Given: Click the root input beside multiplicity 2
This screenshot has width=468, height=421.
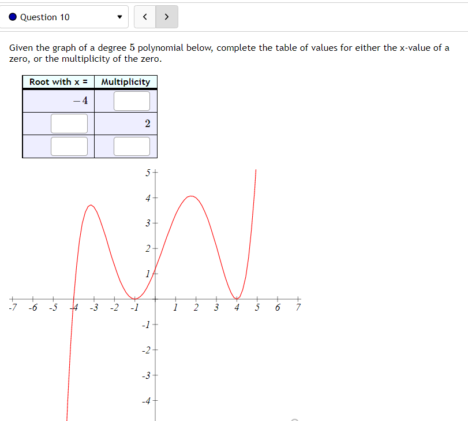Looking at the screenshot, I should [69, 123].
